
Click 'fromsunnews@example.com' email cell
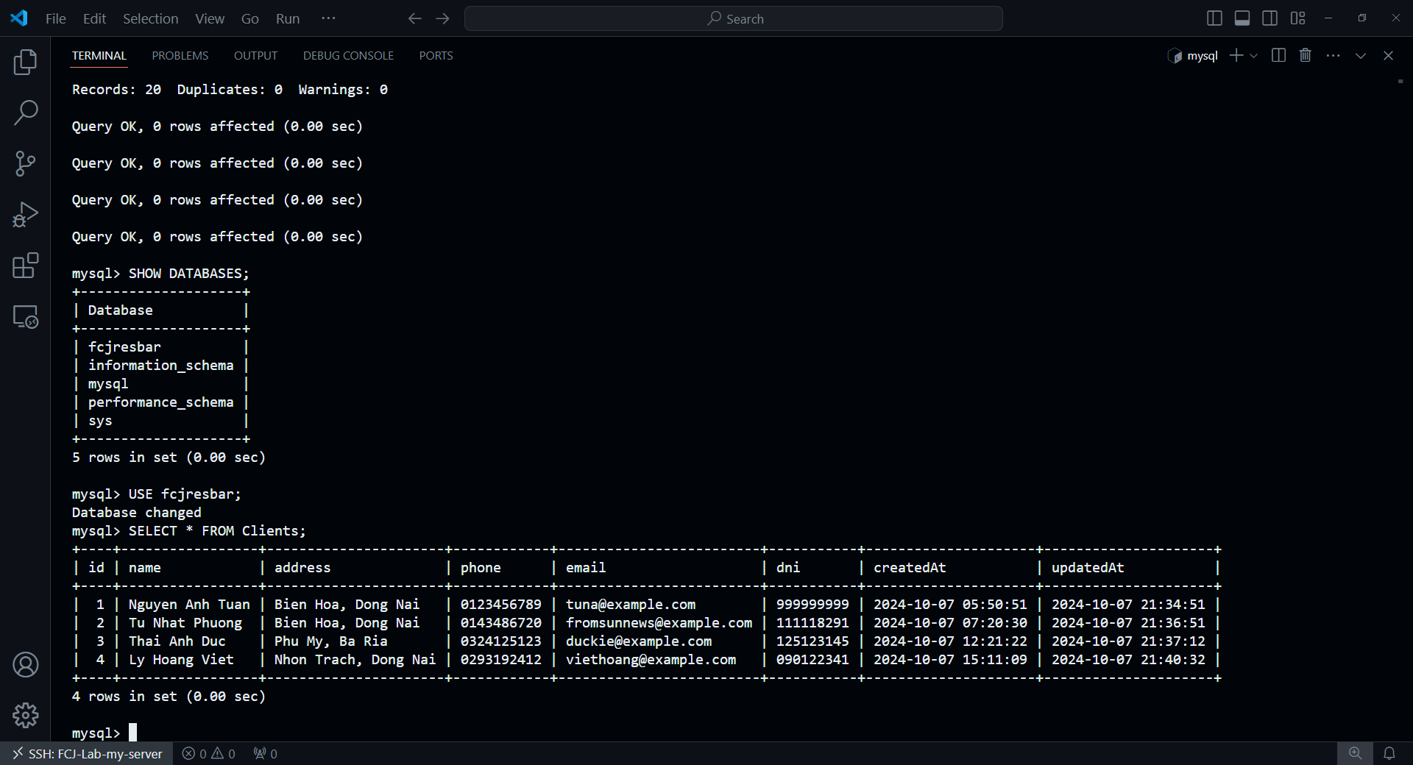click(x=659, y=622)
